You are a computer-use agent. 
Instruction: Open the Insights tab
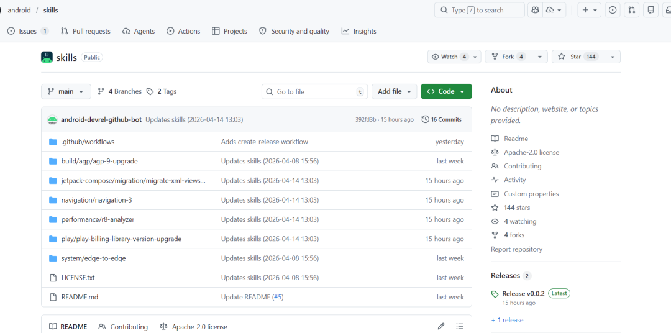tap(358, 31)
